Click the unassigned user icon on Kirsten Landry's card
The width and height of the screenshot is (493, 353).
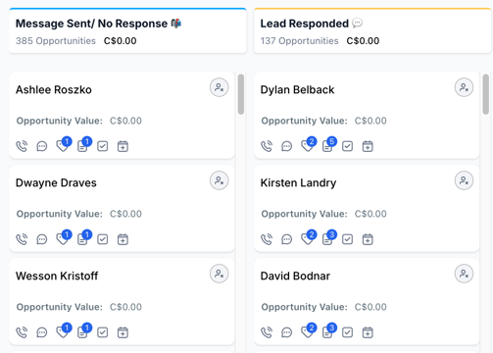(464, 180)
